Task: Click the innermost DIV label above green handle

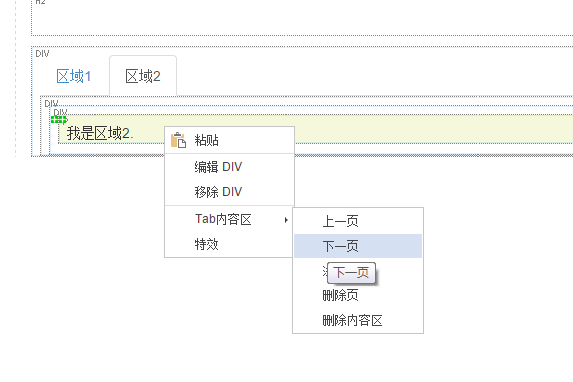Action: tap(60, 112)
